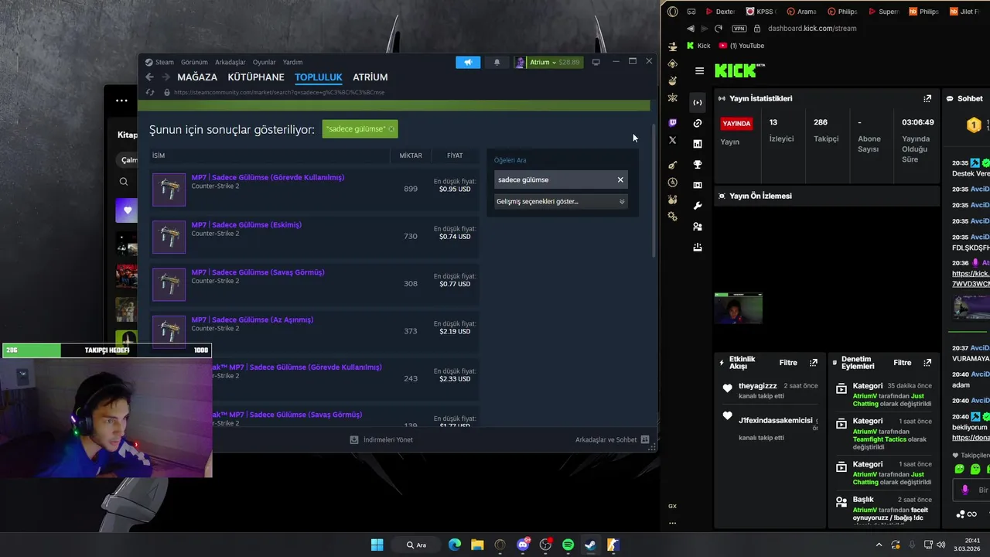Show hidden system tray icons
This screenshot has height=557, width=990.
879,545
